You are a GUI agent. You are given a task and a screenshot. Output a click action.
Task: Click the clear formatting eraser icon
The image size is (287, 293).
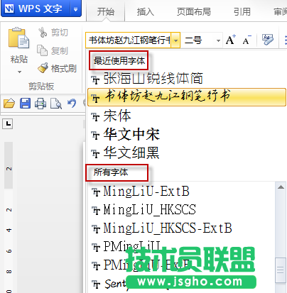coord(268,40)
